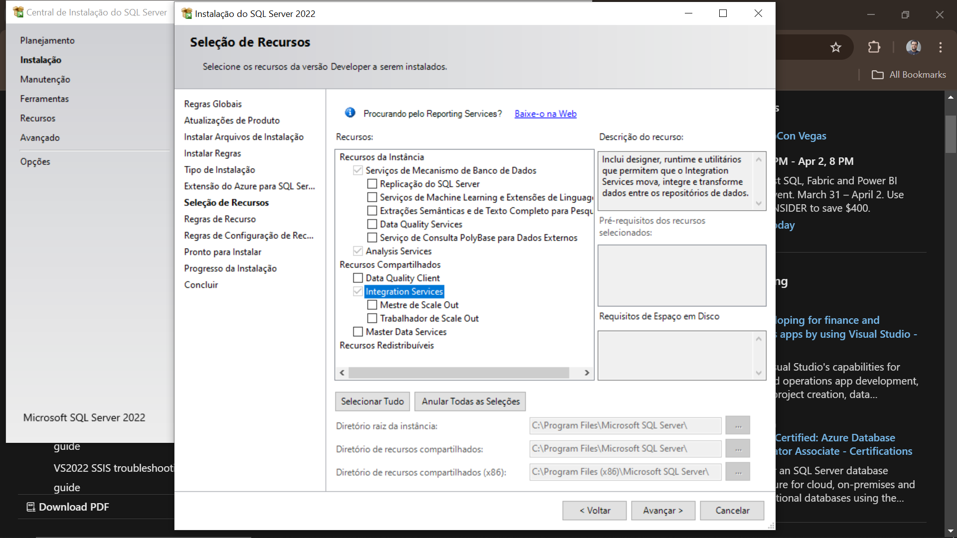
Task: Open Opções in the installation center
Action: 35,161
